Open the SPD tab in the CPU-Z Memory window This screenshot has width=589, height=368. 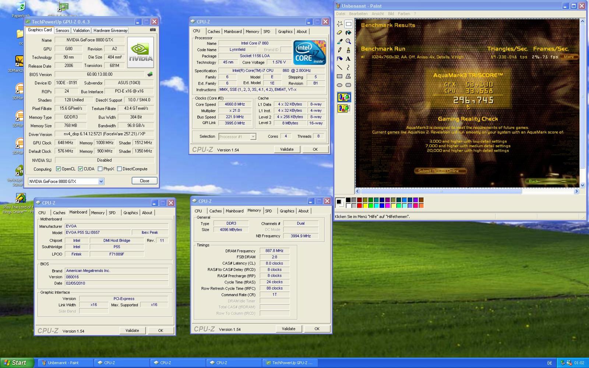(x=269, y=211)
